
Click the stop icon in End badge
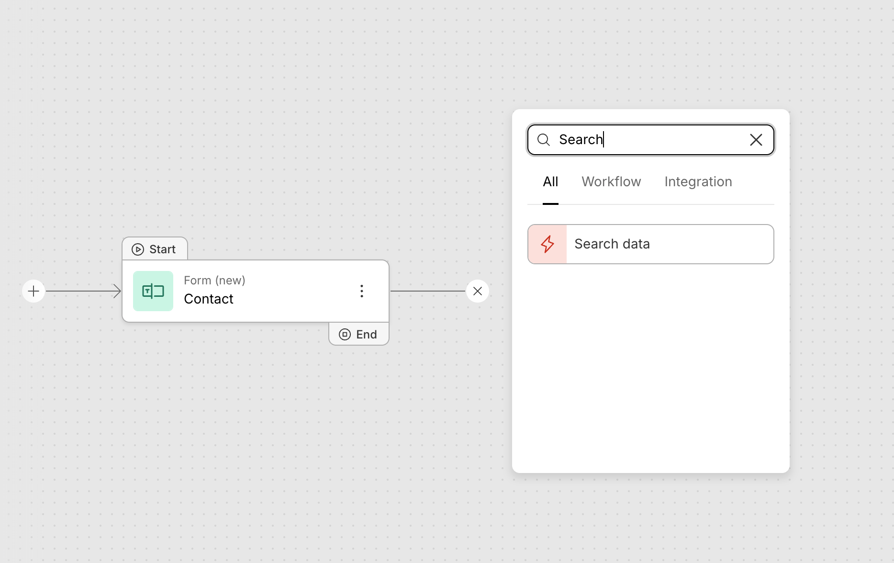[345, 335]
